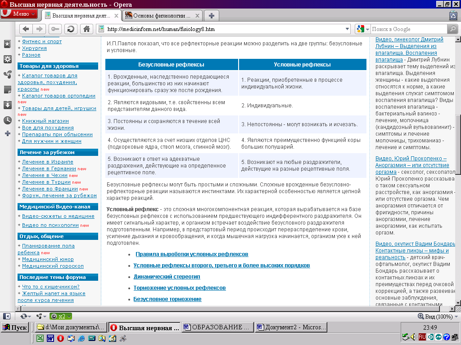Close the Высшая нервная деят... tab
The height and width of the screenshot is (345, 461).
click(x=117, y=16)
